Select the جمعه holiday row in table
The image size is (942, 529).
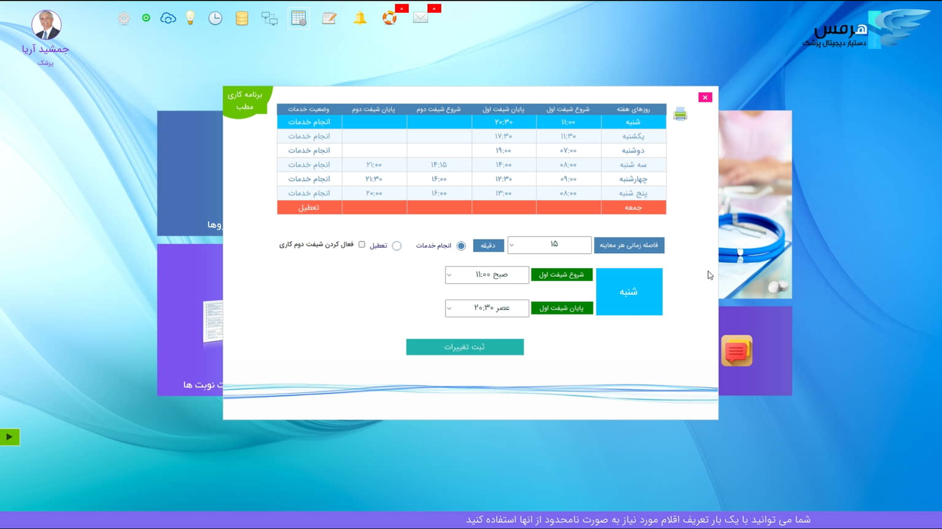(471, 208)
